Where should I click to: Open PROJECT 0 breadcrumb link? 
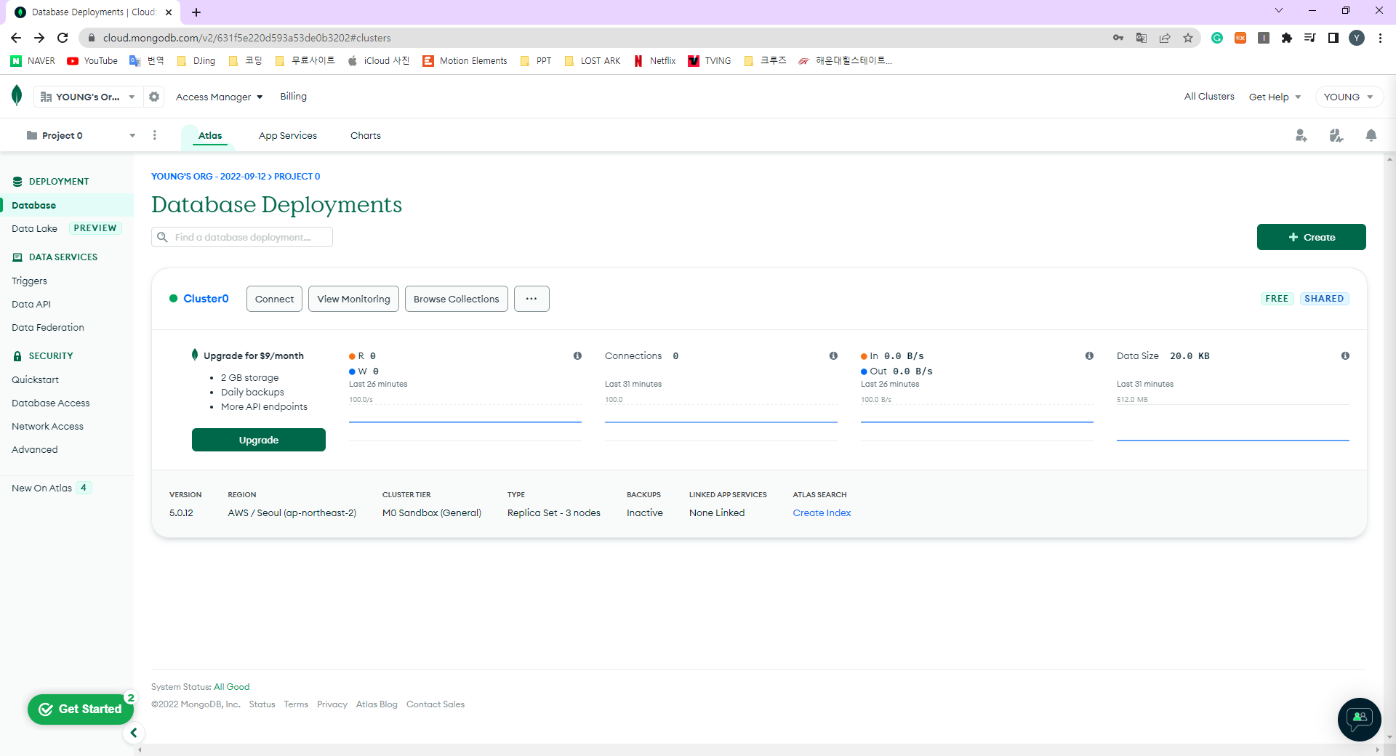pos(297,177)
